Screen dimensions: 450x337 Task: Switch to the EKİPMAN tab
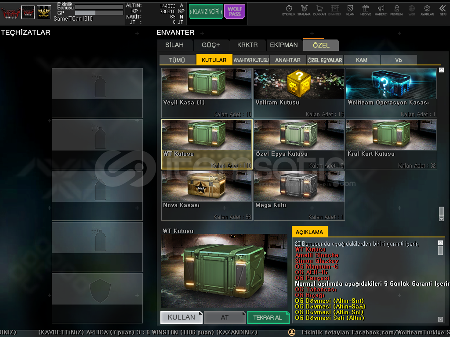pos(284,45)
